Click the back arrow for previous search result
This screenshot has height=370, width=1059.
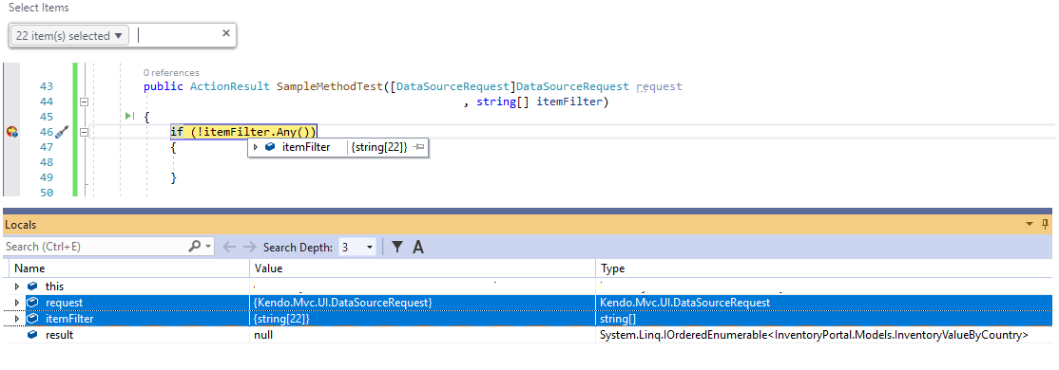click(229, 248)
